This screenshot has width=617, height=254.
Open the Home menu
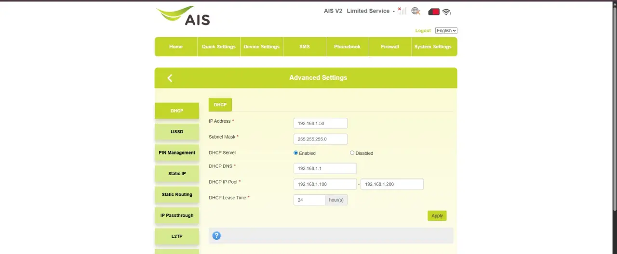pyautogui.click(x=176, y=47)
